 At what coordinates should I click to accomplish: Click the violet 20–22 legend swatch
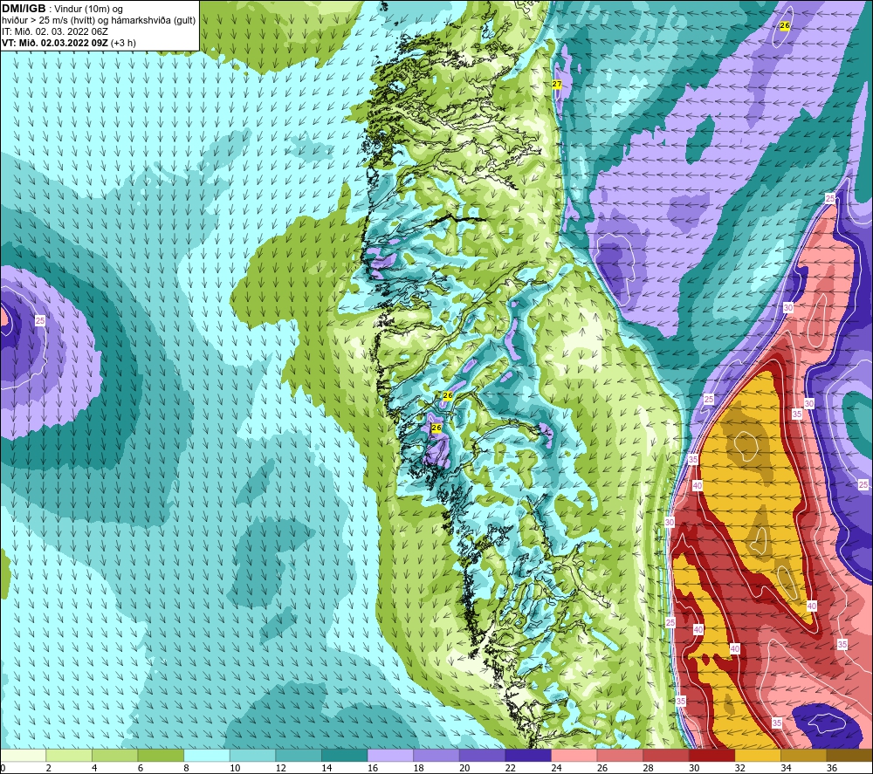(482, 755)
